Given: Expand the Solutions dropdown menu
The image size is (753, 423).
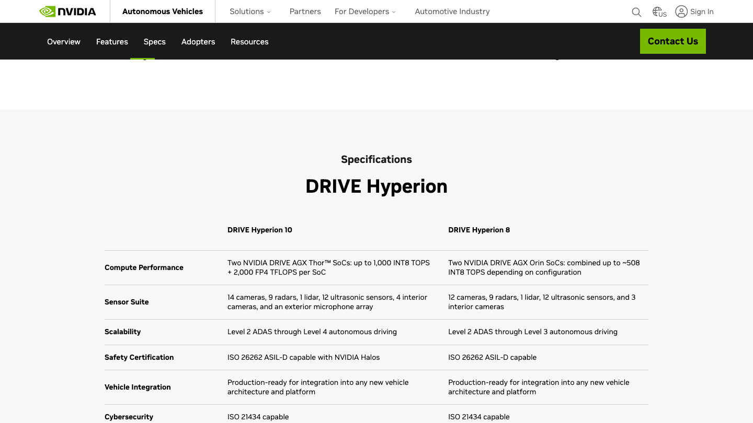Looking at the screenshot, I should point(250,11).
